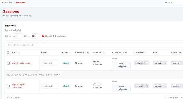
Task: Click the 1-2 of 2 rows text
Action: tap(13, 98)
